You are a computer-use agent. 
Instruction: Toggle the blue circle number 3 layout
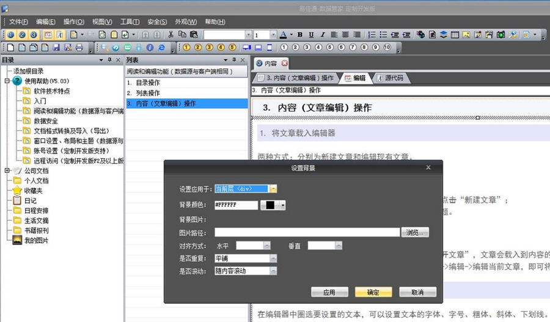point(34,34)
